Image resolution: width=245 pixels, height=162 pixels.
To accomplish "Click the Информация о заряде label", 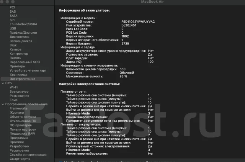I will 78,47.
